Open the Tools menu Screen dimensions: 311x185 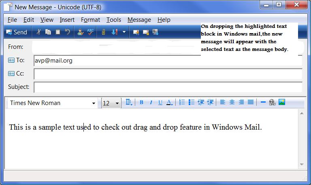click(114, 20)
